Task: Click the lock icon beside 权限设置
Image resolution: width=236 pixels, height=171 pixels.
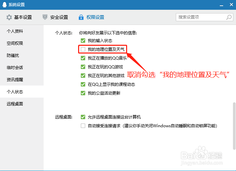Action: (81, 17)
